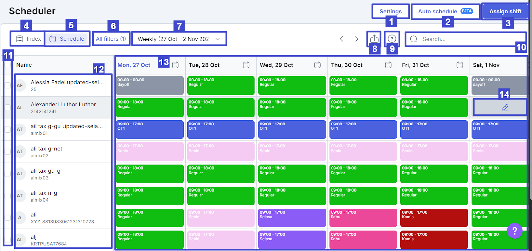Open Auto schedule BETA
This screenshot has width=532, height=251.
point(445,11)
